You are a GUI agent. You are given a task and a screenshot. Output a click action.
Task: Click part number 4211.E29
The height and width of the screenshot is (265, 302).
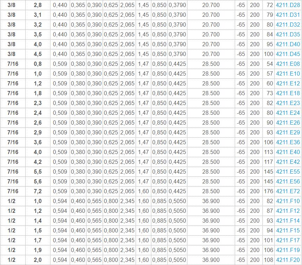[x=288, y=133]
